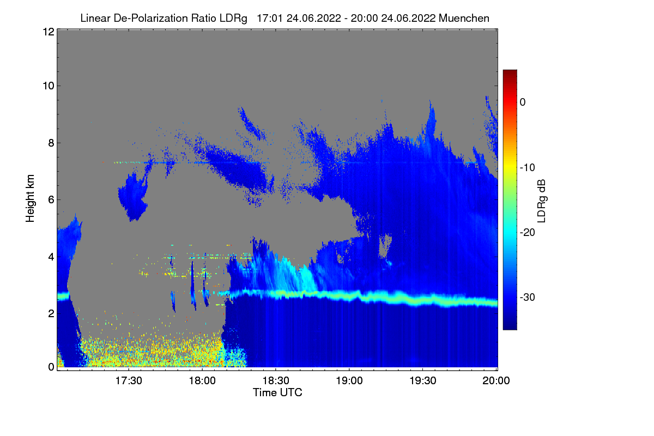Click the 17:30 time tick label
The height and width of the screenshot is (436, 654).
129,380
